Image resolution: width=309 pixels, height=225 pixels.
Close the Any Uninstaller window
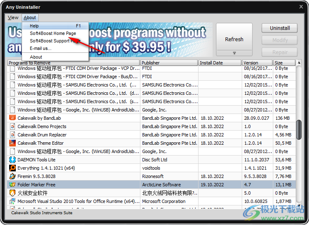(301, 7)
